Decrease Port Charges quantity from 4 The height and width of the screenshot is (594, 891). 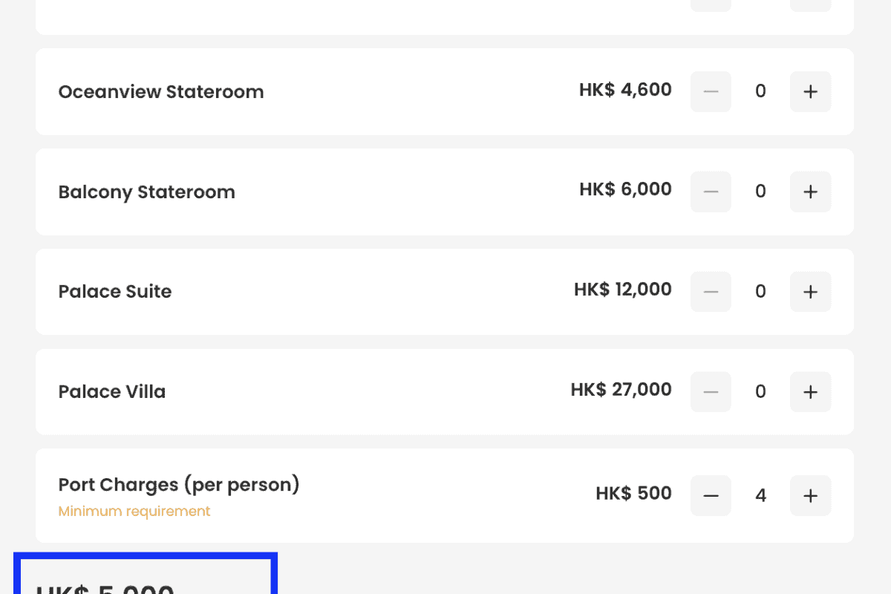(x=711, y=495)
